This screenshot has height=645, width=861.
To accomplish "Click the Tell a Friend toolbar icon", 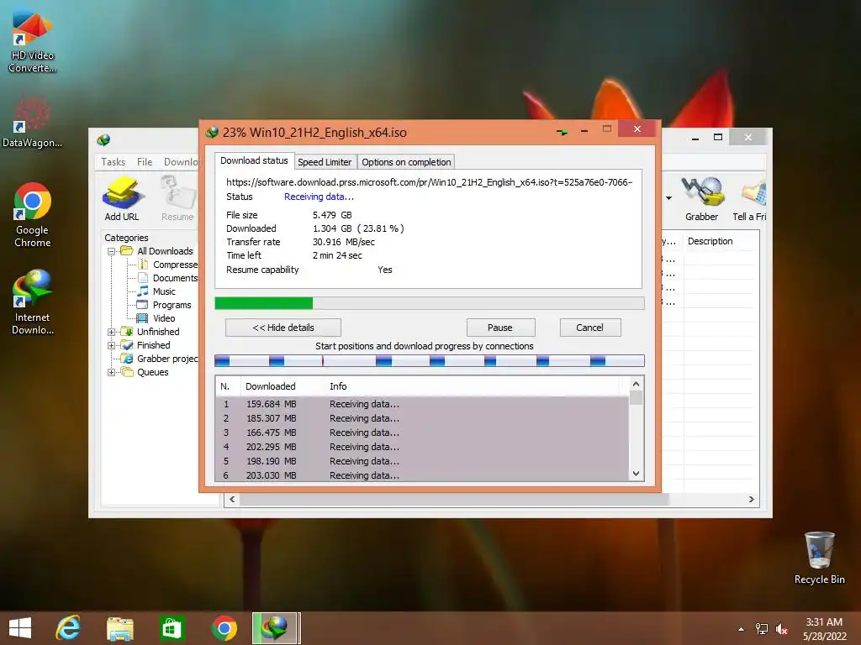I will click(750, 198).
